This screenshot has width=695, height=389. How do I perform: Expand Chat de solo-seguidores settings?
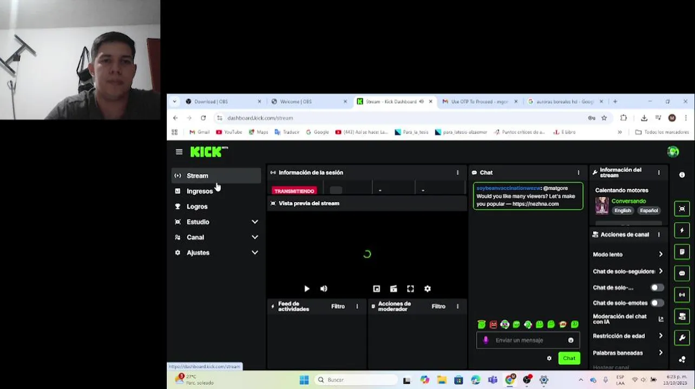tap(660, 271)
